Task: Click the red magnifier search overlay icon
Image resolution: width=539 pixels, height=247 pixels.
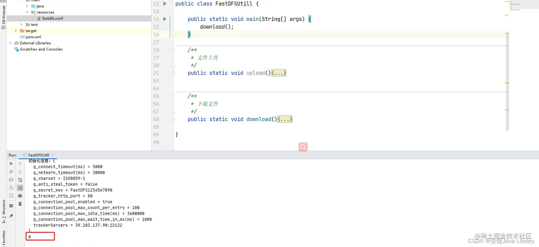Action: click(303, 147)
